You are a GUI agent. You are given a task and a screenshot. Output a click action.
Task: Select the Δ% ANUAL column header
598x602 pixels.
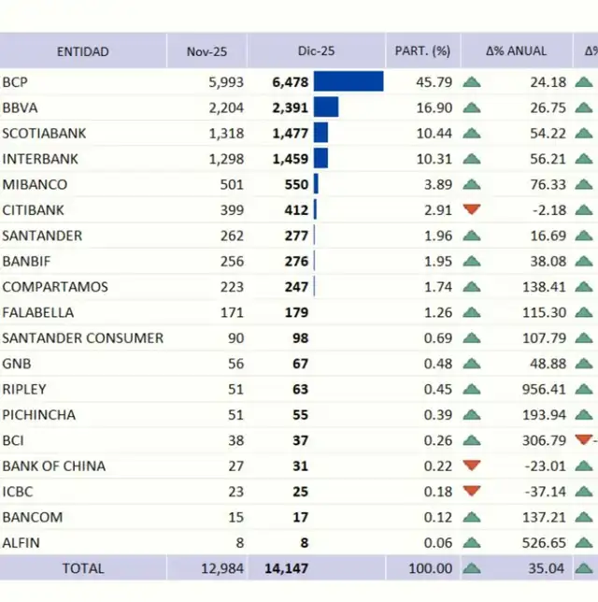point(517,51)
